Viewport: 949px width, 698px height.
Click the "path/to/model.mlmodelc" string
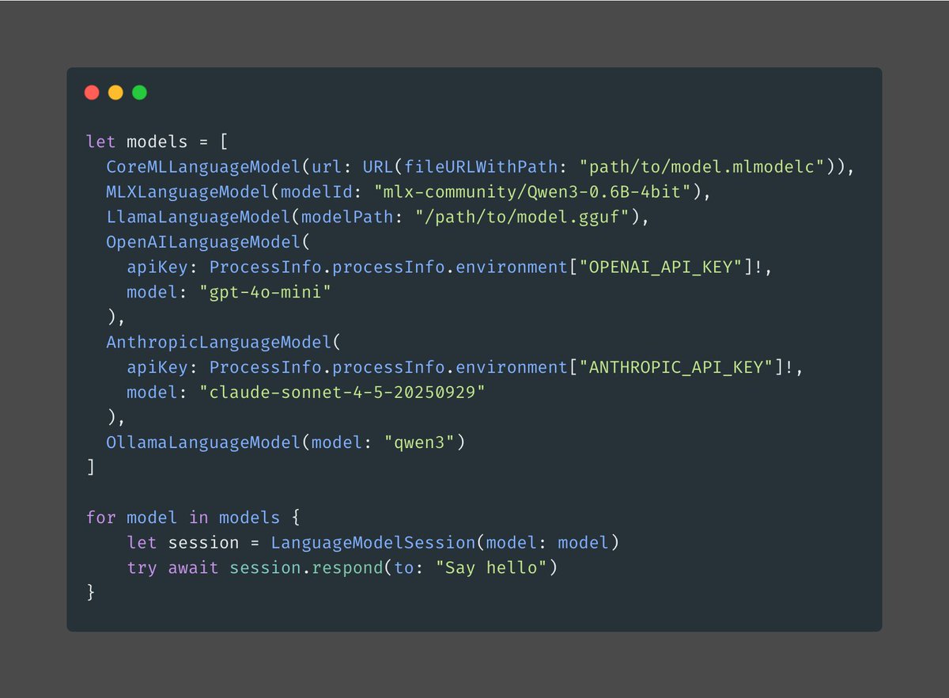(x=701, y=167)
